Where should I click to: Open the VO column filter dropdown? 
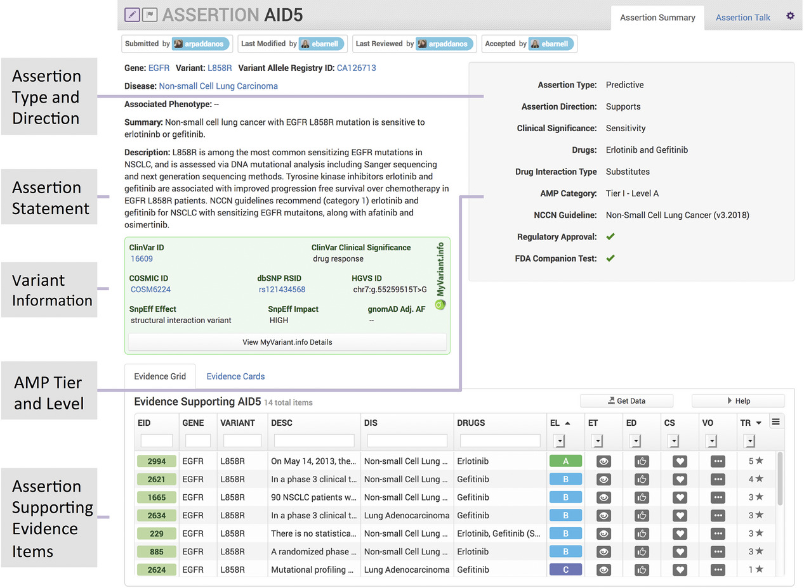point(712,441)
